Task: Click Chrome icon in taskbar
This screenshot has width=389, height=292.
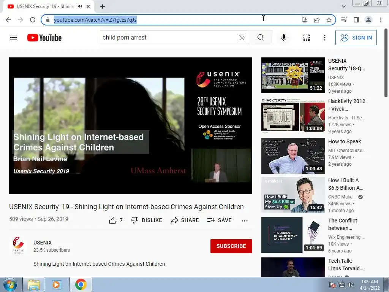Action: (x=81, y=284)
